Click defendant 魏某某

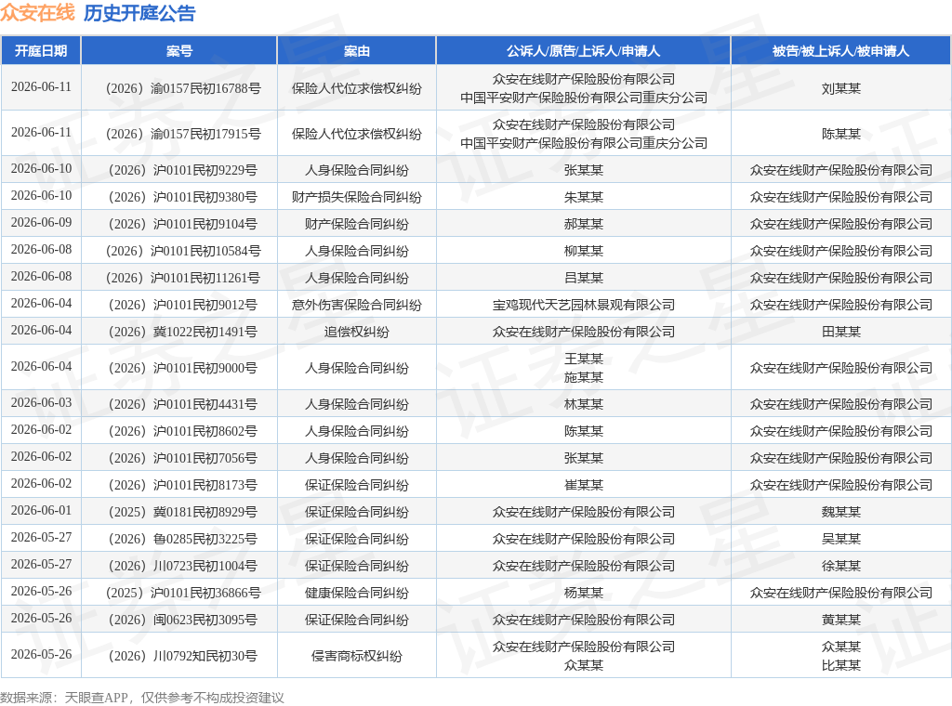click(x=840, y=512)
